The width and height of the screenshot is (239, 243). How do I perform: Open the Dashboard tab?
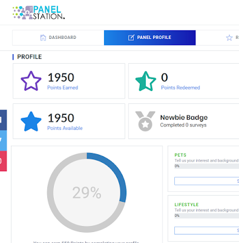[x=58, y=38]
